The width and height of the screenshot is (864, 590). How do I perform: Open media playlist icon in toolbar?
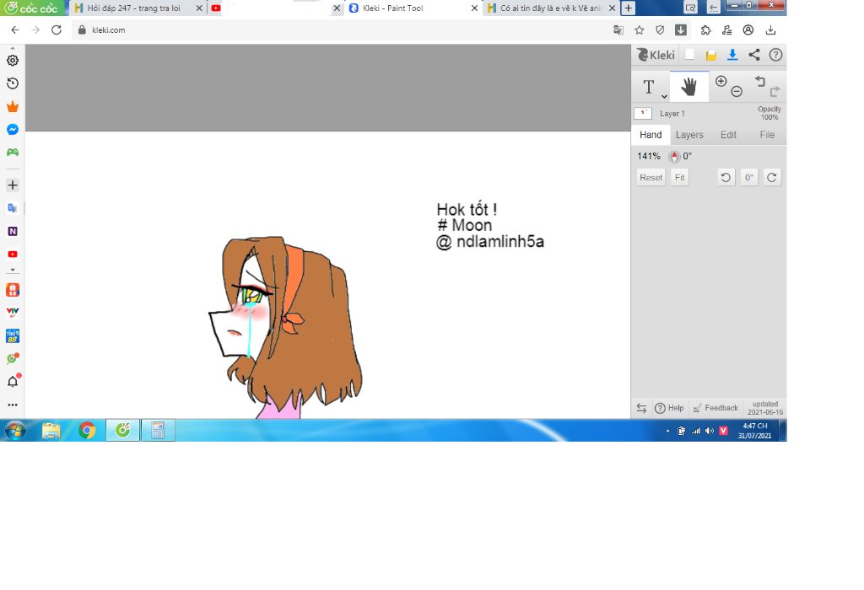(x=727, y=29)
